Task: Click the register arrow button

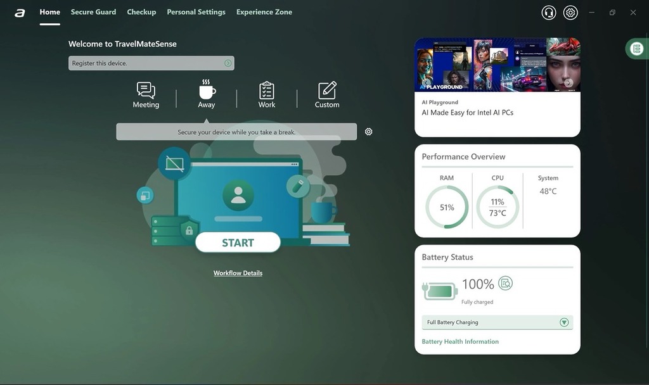Action: coord(228,63)
